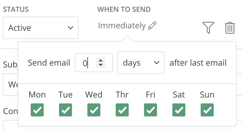The width and height of the screenshot is (242, 130).
Task: Uncheck the Thr day checkbox
Action: pyautogui.click(x=122, y=110)
